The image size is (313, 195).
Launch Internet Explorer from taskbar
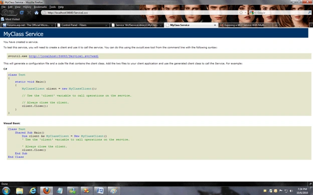(x=33, y=191)
